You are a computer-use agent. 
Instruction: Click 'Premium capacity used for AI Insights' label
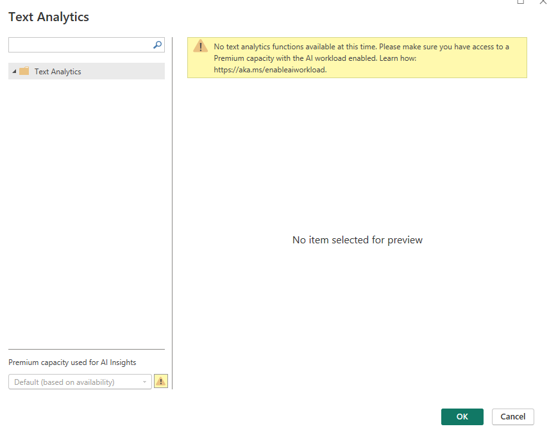[x=72, y=362]
